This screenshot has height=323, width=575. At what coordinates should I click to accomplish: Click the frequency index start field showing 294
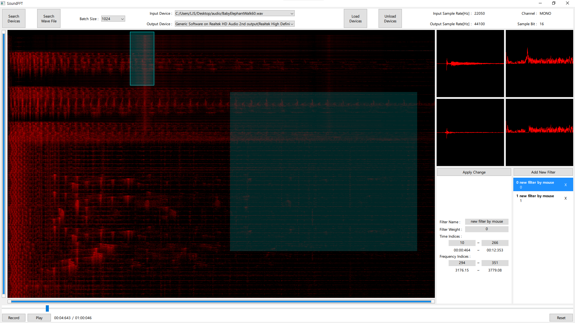(x=462, y=263)
